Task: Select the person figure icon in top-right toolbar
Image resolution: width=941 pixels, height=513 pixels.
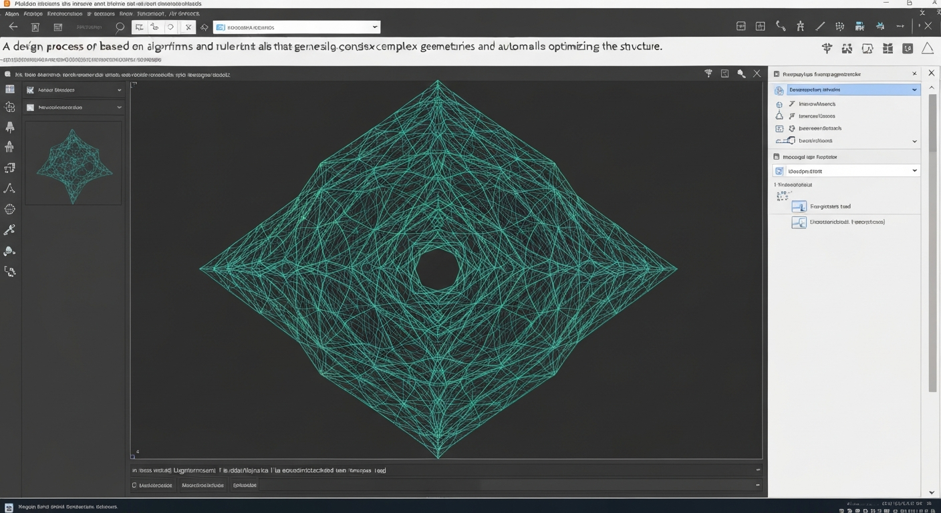Action: pos(800,26)
